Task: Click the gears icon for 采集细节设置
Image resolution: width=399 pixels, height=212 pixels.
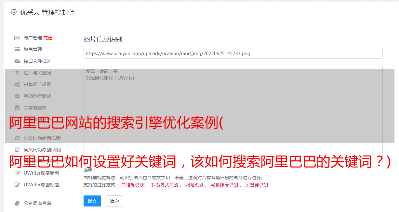Action: point(17,84)
